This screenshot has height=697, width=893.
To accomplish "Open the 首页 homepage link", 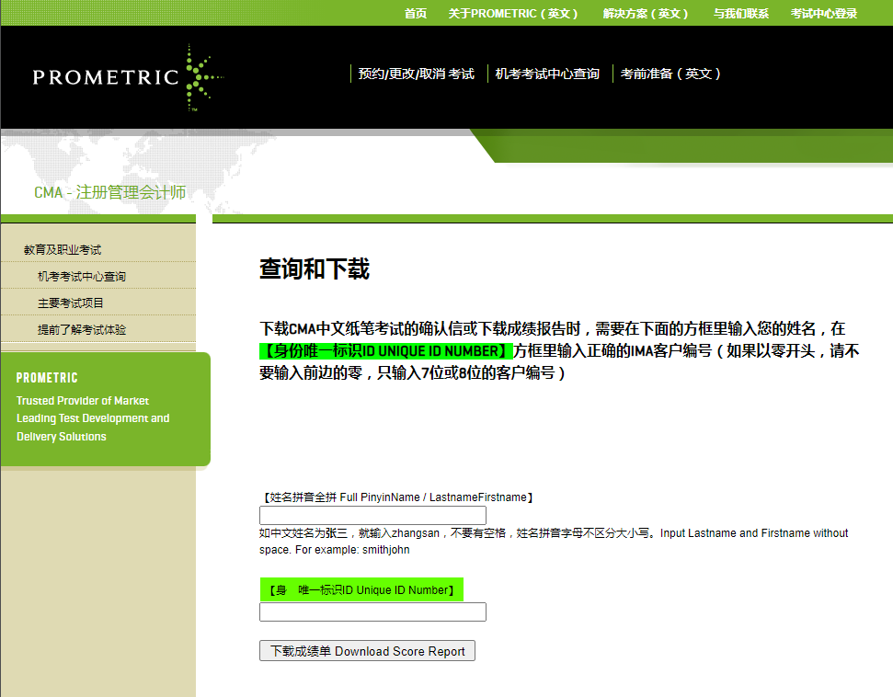I will 415,14.
